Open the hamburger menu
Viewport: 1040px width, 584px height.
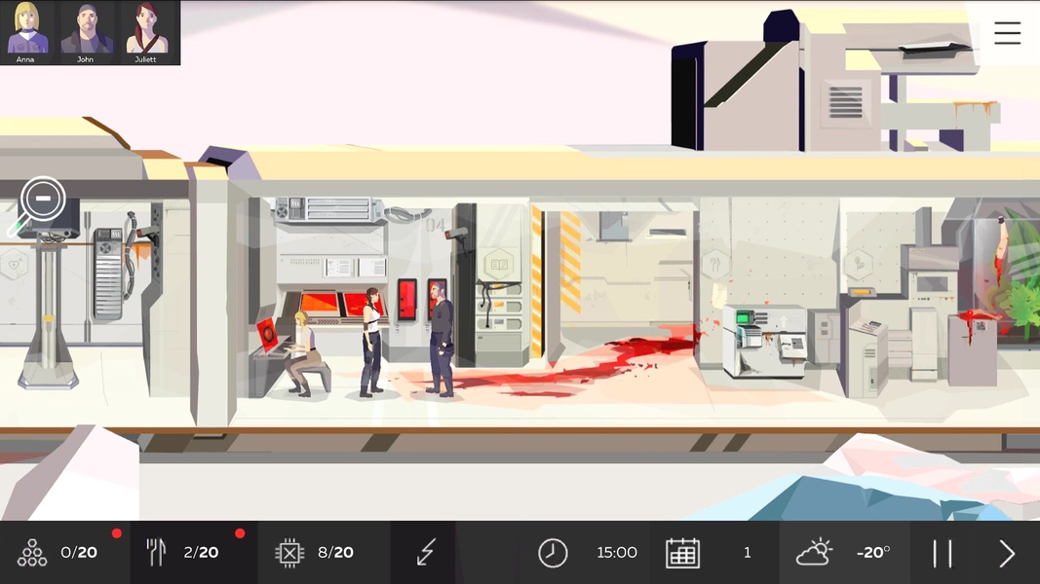tap(1007, 33)
